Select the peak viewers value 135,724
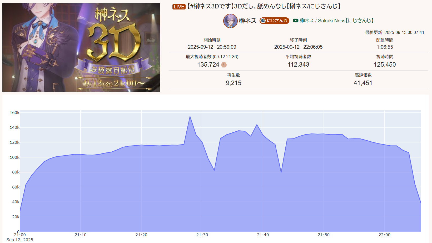The width and height of the screenshot is (432, 243). (208, 65)
